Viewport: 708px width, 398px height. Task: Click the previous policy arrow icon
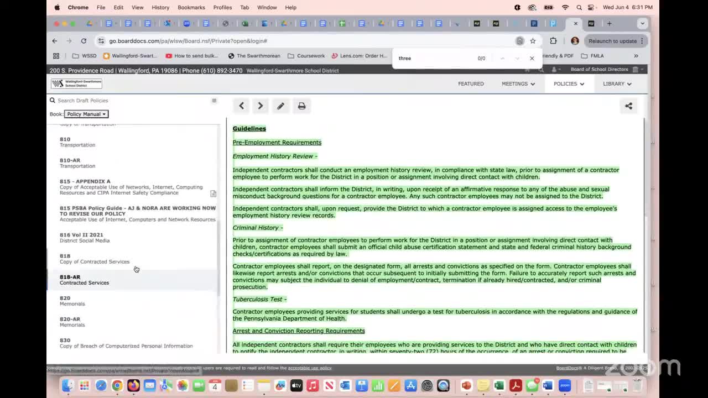[241, 106]
